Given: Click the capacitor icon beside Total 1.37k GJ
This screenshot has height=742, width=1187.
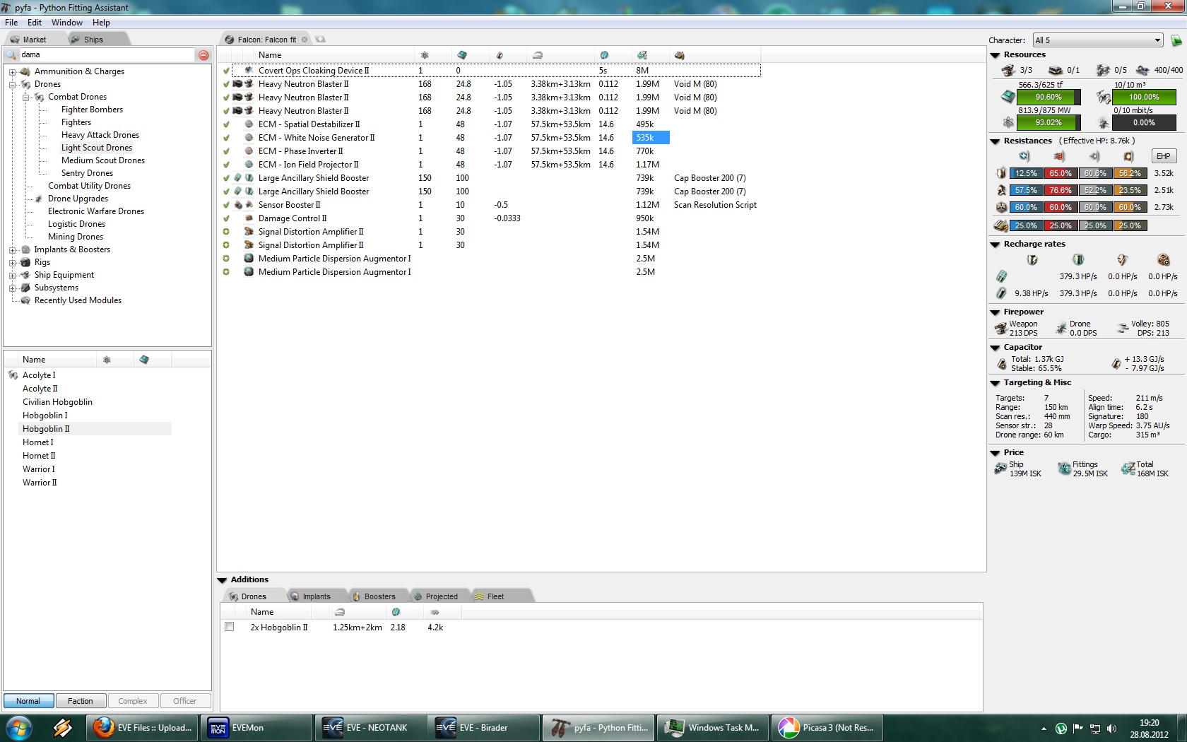Looking at the screenshot, I should click(x=1001, y=364).
